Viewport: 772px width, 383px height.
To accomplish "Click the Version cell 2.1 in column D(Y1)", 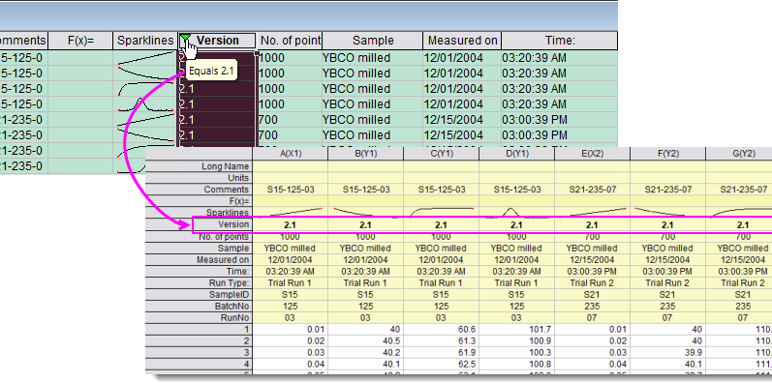I will point(516,224).
